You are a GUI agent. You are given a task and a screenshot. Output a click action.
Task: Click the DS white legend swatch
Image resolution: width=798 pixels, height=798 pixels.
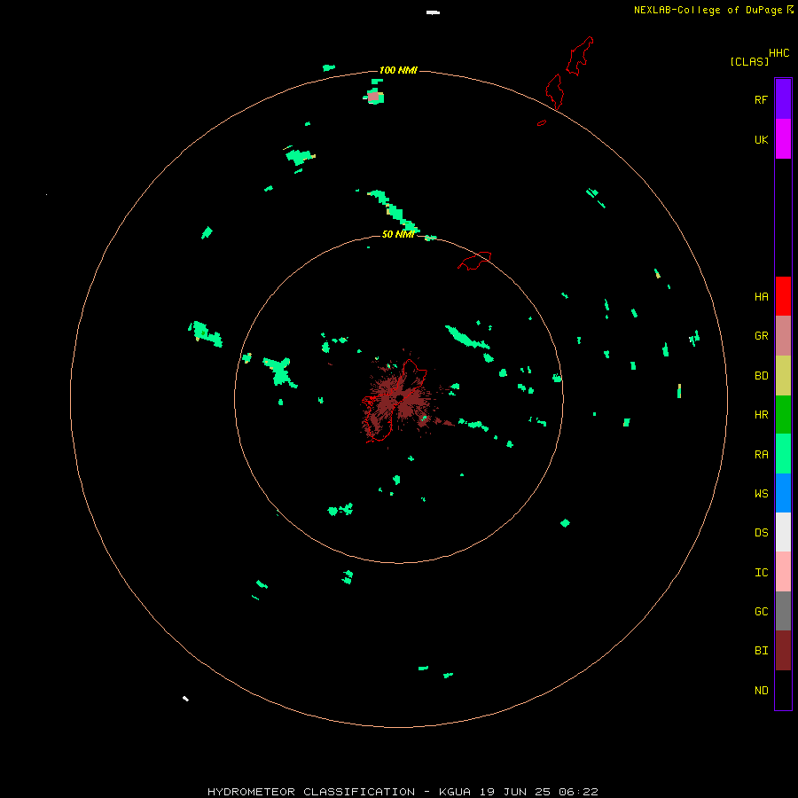[783, 532]
